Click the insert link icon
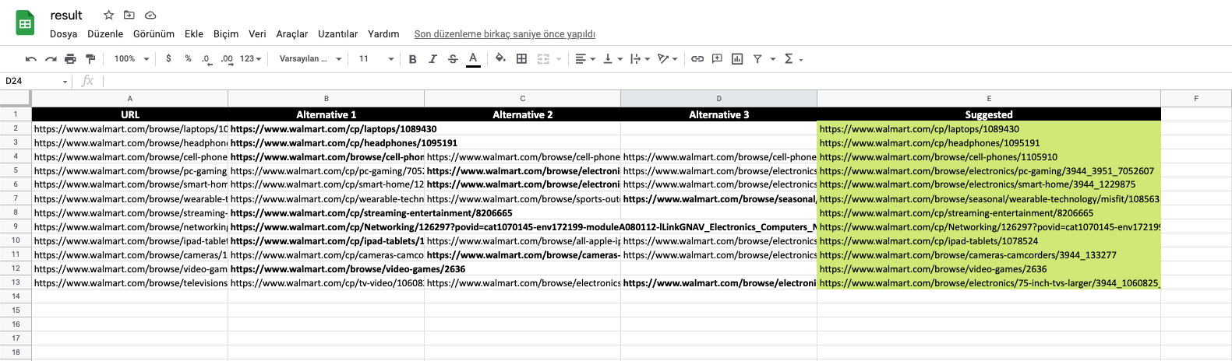This screenshot has height=361, width=1232. pyautogui.click(x=697, y=59)
